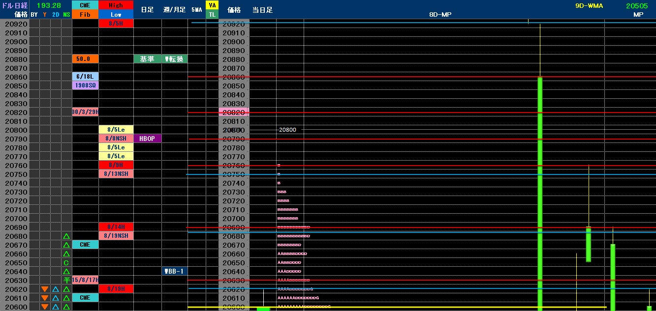Click the 基準 cell at 20880
This screenshot has height=311, width=656.
147,59
